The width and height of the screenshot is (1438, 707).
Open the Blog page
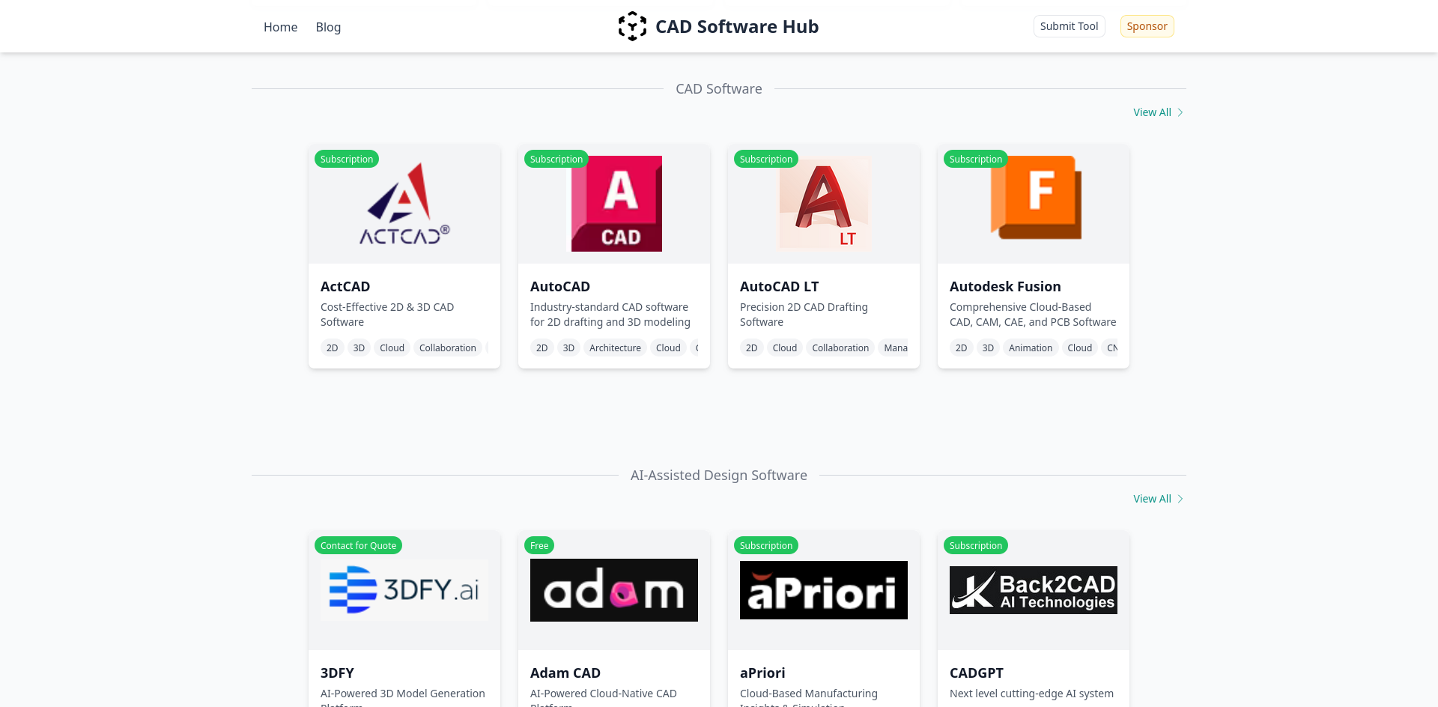[328, 27]
